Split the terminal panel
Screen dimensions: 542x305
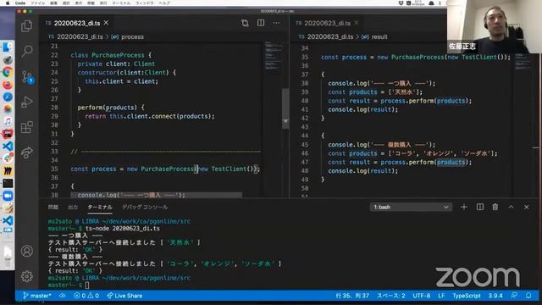(x=480, y=207)
